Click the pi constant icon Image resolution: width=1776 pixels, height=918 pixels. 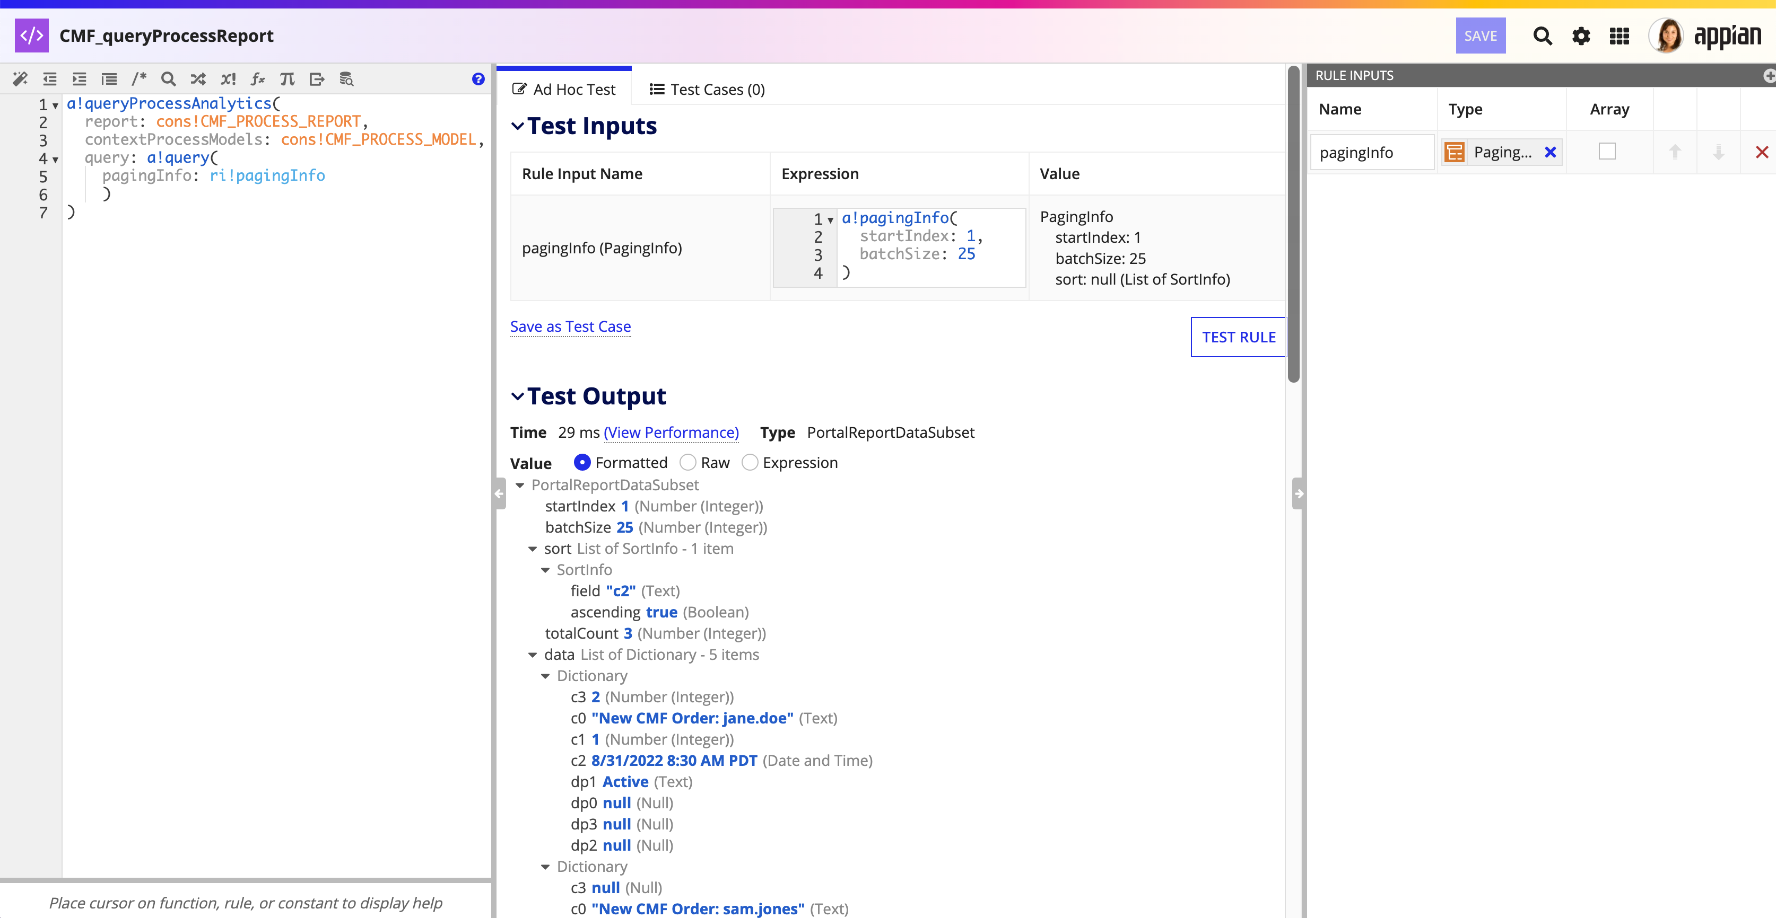288,79
